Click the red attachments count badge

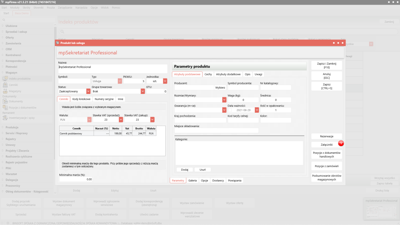tap(341, 143)
